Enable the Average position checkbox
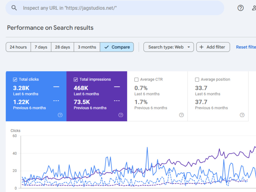Screen dimensions: 256x192 (197, 80)
